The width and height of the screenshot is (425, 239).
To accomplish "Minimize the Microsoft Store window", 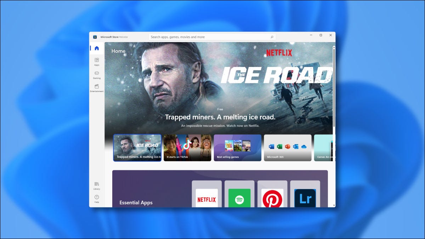I will click(311, 35).
